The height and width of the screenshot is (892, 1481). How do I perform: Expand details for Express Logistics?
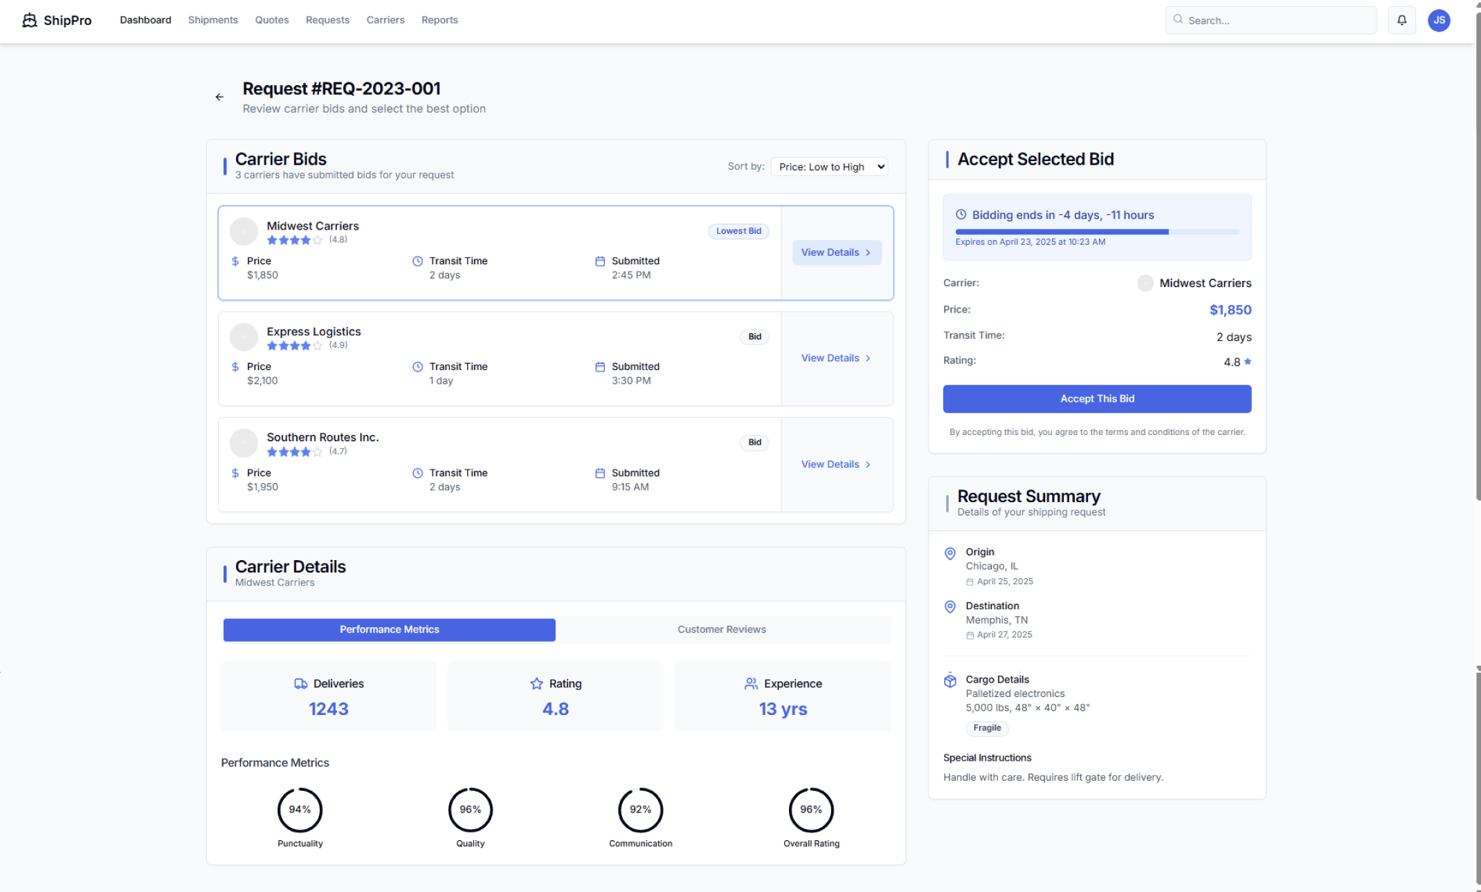835,357
